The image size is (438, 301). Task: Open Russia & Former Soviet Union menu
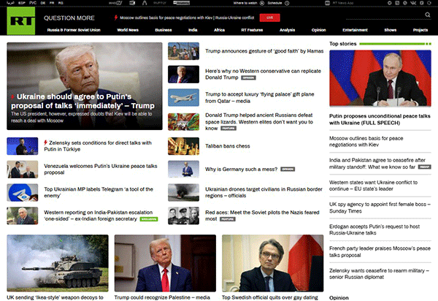coord(74,30)
